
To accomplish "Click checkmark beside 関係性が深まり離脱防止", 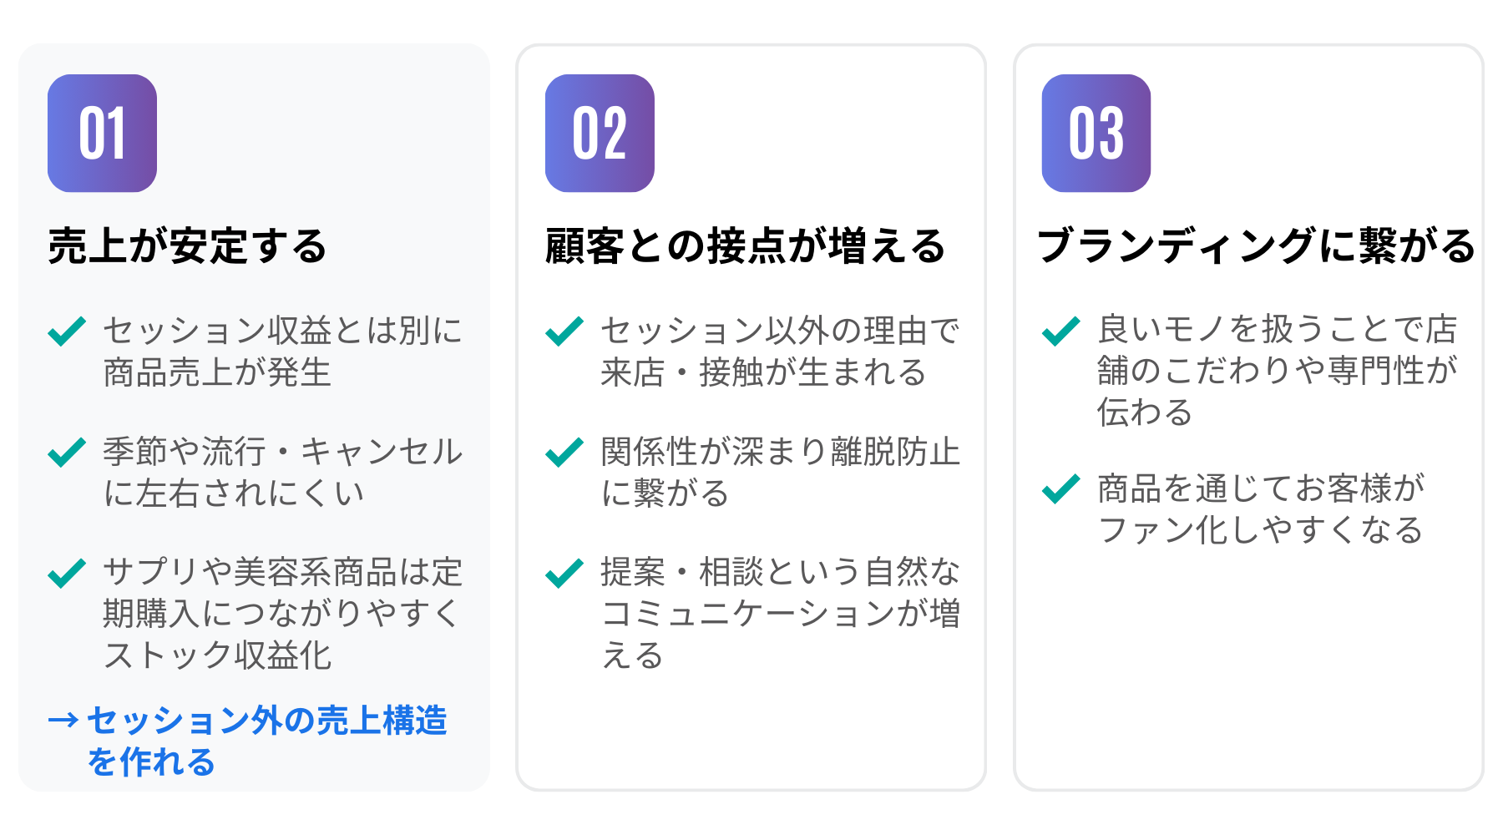I will [564, 452].
